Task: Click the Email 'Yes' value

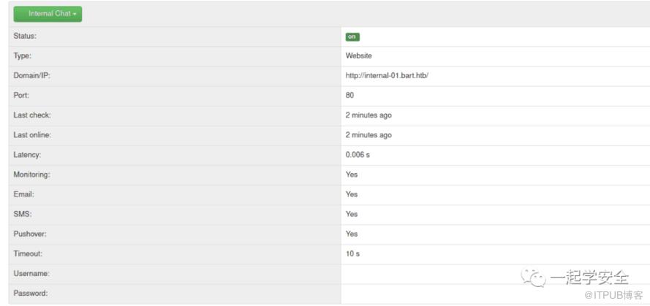Action: tap(352, 194)
